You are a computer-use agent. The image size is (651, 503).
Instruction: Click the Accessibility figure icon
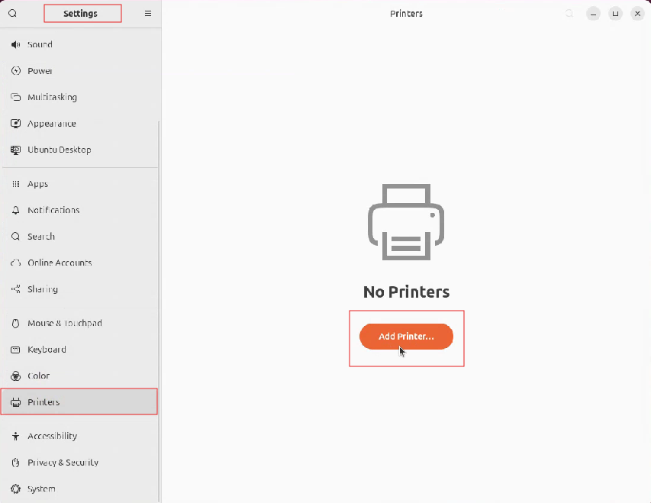15,436
